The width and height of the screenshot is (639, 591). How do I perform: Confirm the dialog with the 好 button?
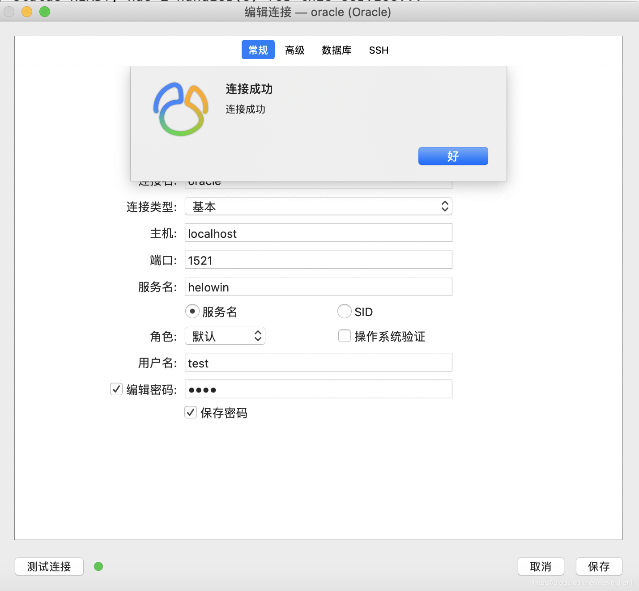[453, 156]
